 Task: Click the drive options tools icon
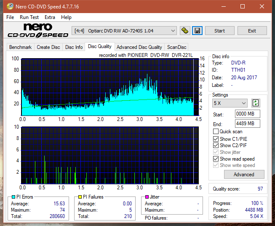185,31
